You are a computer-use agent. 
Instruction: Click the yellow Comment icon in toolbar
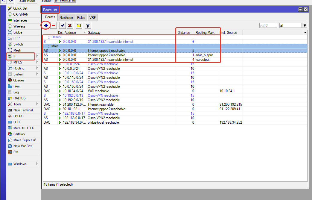[79, 25]
